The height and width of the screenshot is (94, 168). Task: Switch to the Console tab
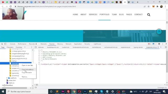(x=12, y=44)
